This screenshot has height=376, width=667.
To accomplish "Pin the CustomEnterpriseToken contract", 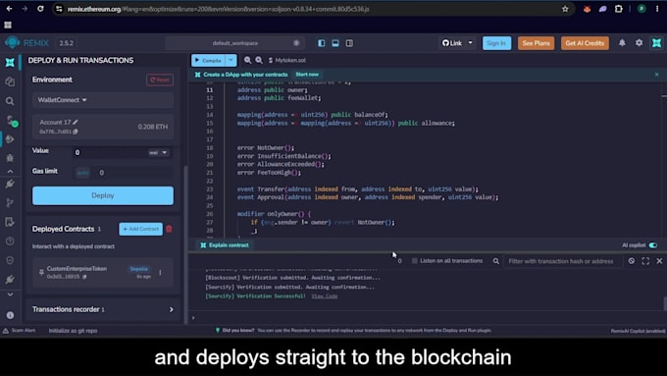I will pos(41,272).
